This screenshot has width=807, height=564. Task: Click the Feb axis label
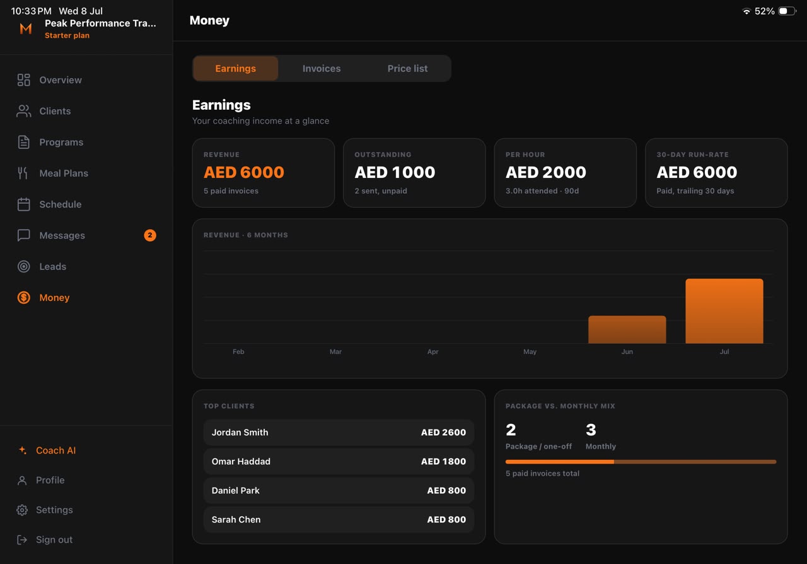pos(238,352)
